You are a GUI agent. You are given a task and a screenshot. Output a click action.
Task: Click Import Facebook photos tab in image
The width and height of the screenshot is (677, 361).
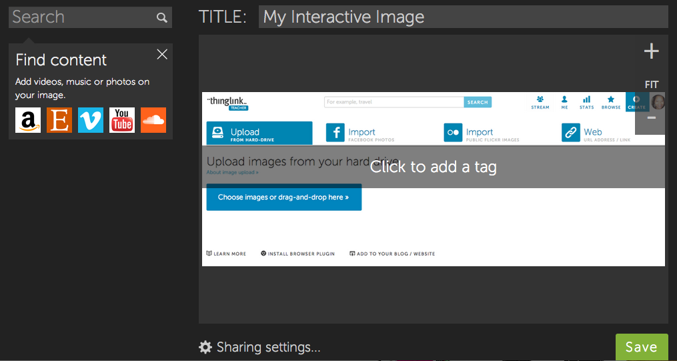(360, 133)
